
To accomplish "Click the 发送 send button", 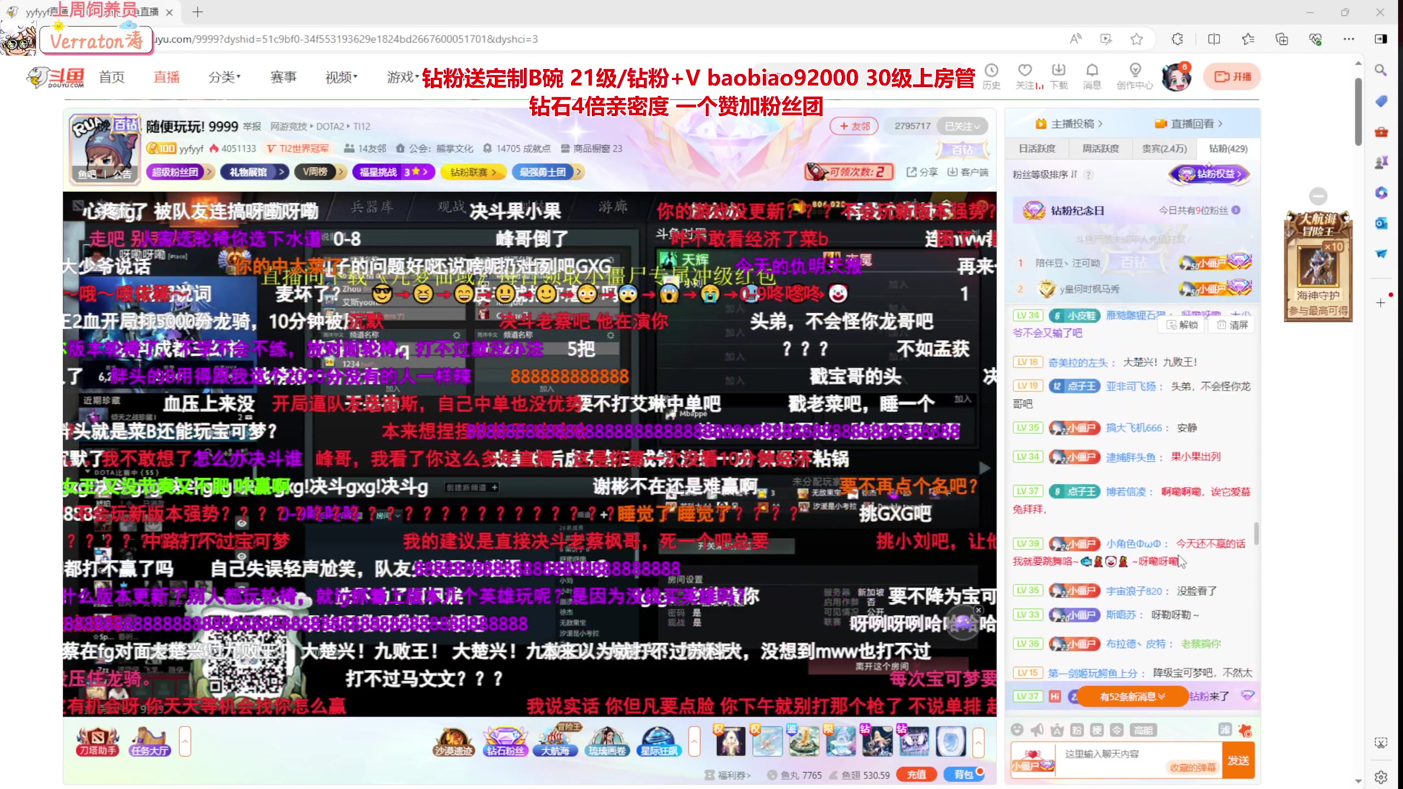I will point(1239,760).
